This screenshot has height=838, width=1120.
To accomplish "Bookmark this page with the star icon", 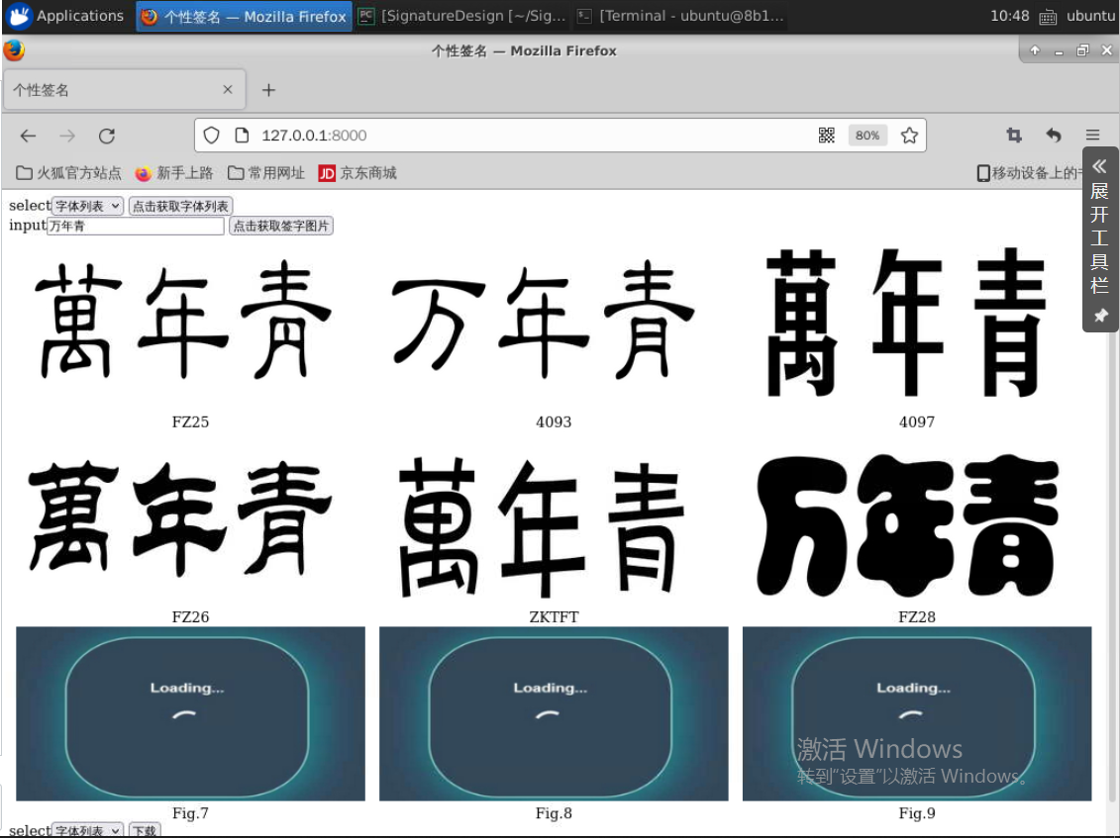I will pos(909,136).
